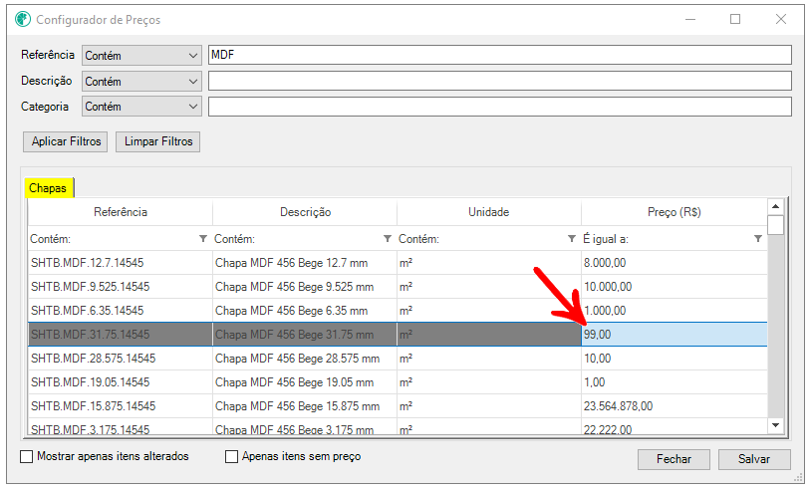The height and width of the screenshot is (490, 809).
Task: Click the Fechar button
Action: [674, 459]
